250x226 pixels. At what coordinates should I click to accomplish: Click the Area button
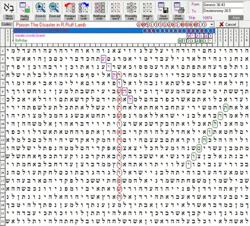[236, 18]
